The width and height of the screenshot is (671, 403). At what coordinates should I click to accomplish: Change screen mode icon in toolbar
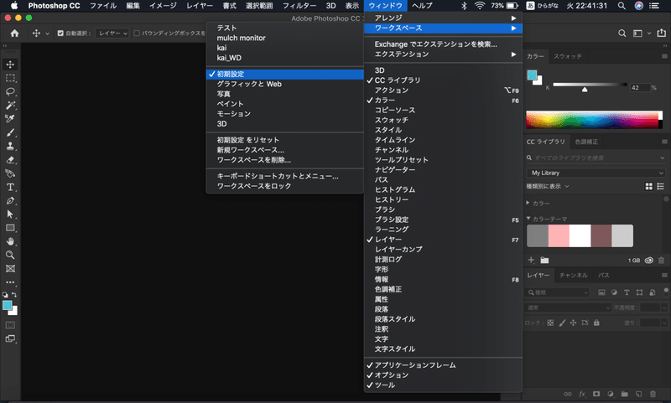pyautogui.click(x=10, y=338)
